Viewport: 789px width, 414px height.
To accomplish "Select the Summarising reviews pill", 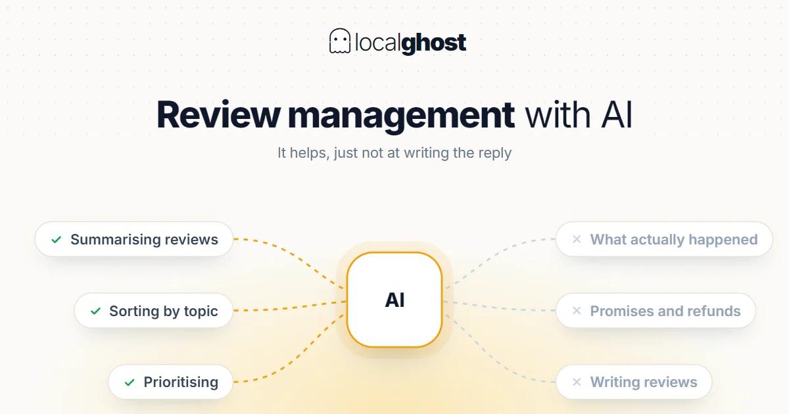I will coord(134,239).
